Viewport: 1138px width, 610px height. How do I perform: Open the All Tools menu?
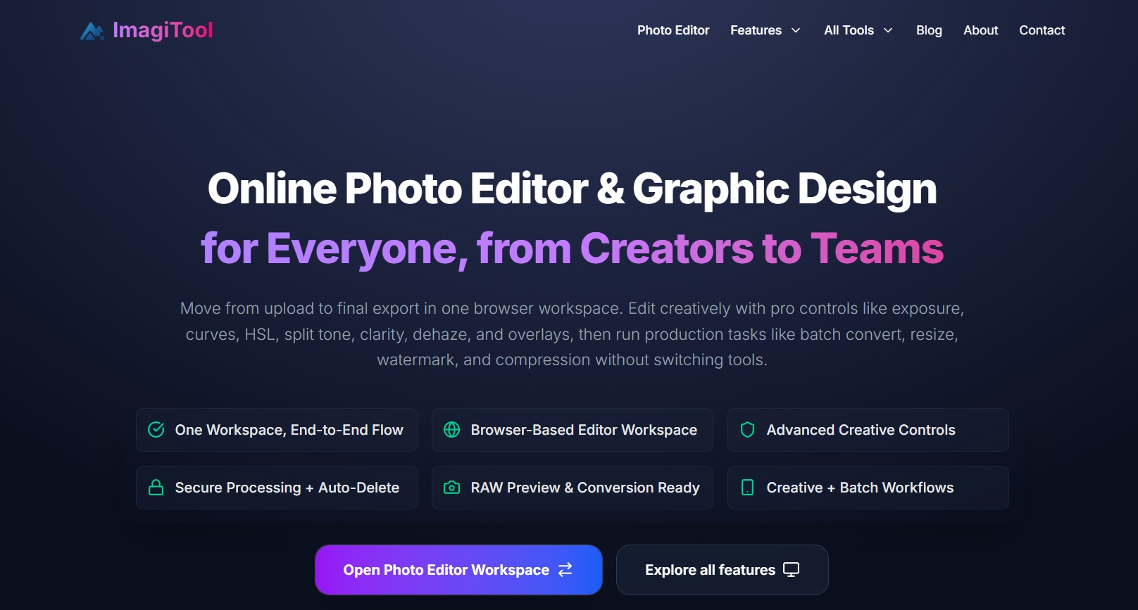[x=849, y=30]
